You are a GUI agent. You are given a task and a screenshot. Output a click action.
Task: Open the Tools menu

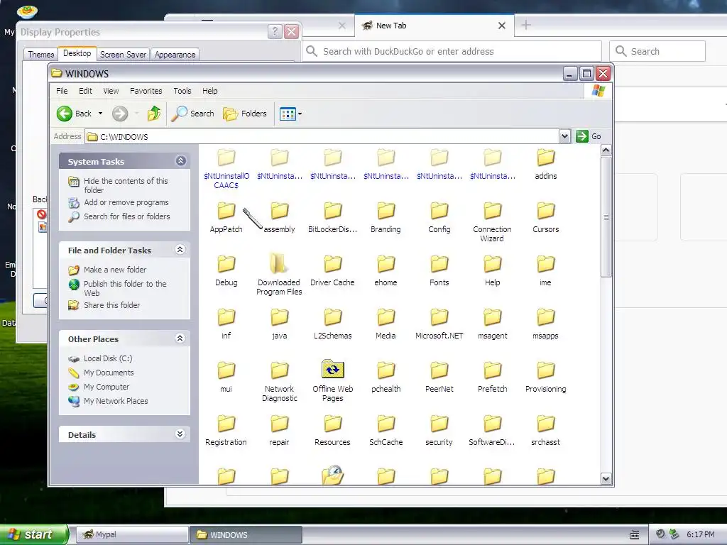pyautogui.click(x=182, y=91)
